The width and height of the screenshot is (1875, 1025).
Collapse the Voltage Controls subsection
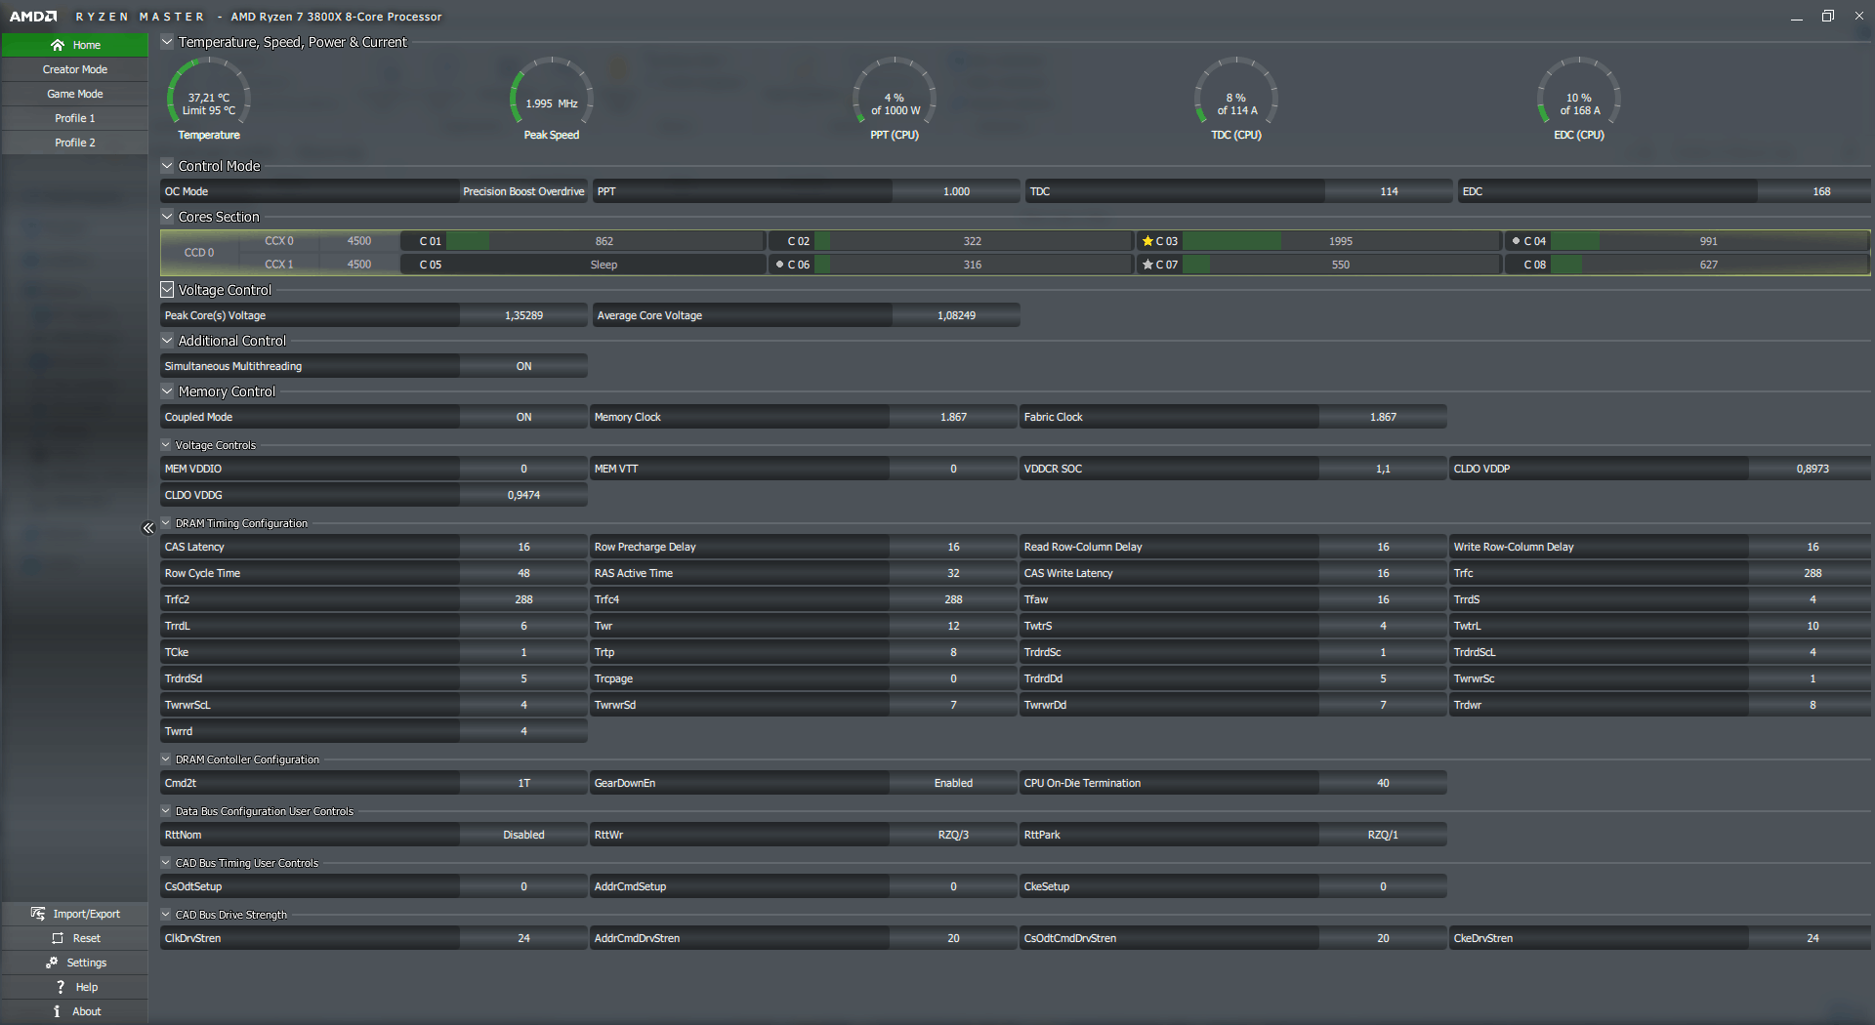[166, 445]
